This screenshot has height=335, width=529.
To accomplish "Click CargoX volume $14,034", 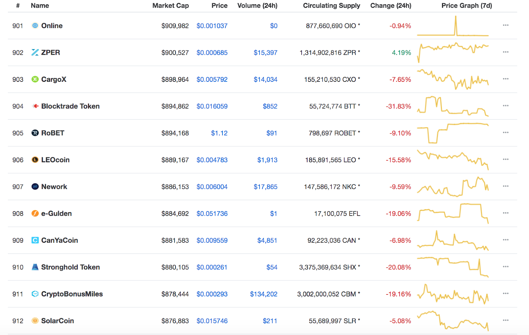I will (265, 79).
